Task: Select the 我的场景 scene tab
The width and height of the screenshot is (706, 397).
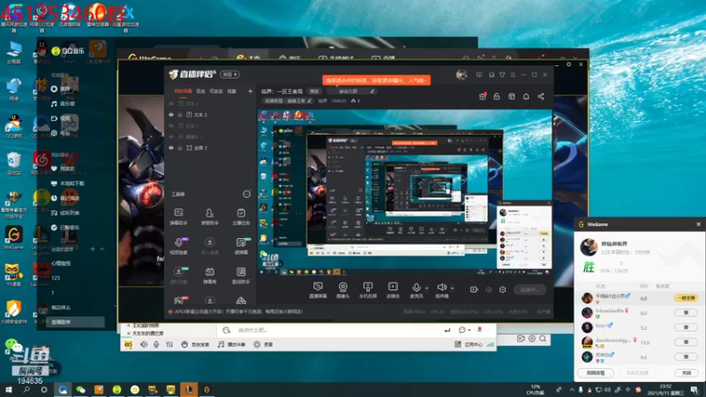Action: click(183, 92)
